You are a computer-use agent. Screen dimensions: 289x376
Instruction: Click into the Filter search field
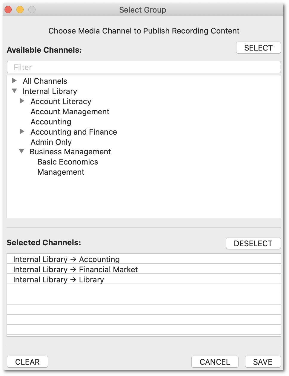click(x=144, y=67)
